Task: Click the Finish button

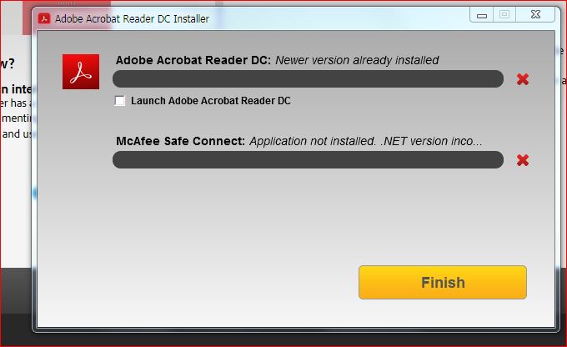Action: click(x=443, y=282)
